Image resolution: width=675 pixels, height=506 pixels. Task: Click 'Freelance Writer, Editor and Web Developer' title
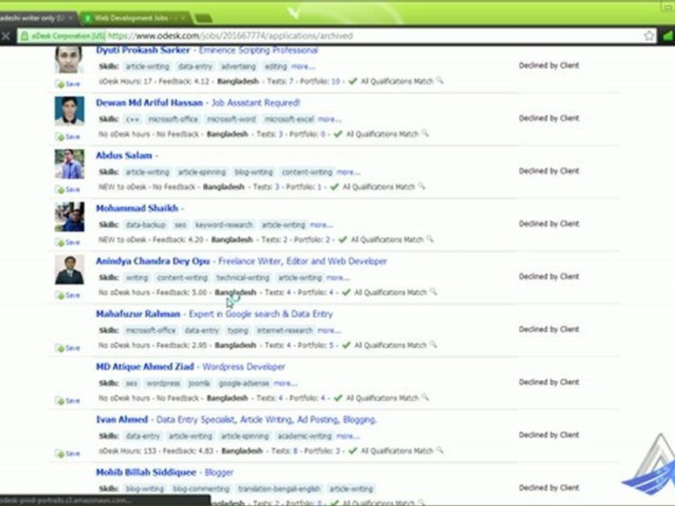[302, 261]
